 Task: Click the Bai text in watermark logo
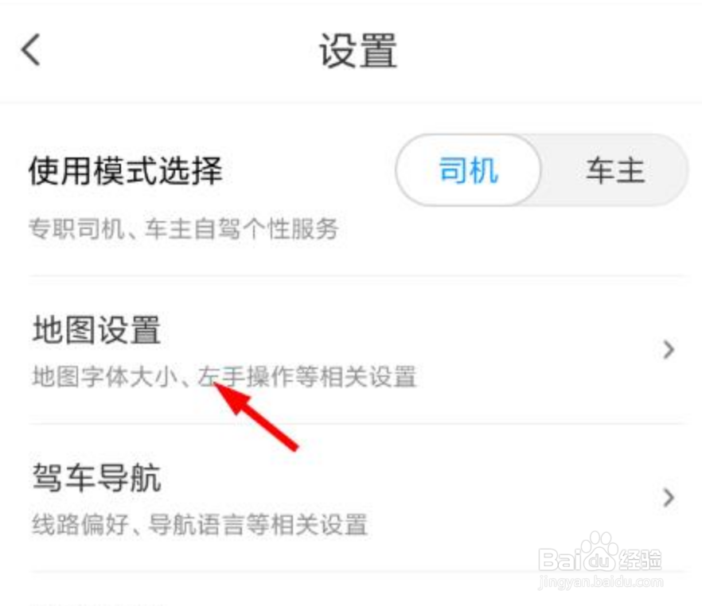561,560
